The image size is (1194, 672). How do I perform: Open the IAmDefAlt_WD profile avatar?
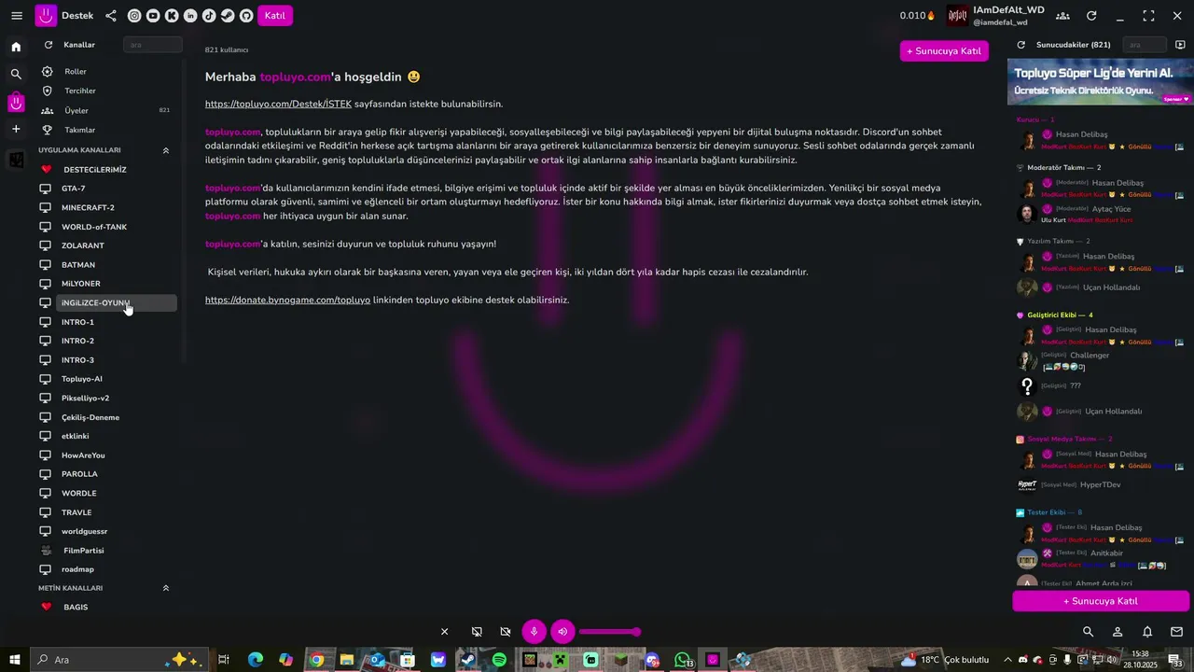(x=958, y=16)
